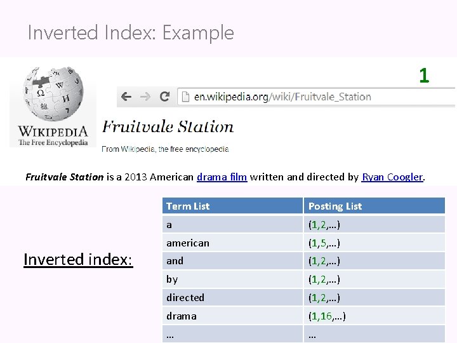This screenshot has height=343, width=457.
Task: Select the term 'drama' cell
Action: coord(232,316)
